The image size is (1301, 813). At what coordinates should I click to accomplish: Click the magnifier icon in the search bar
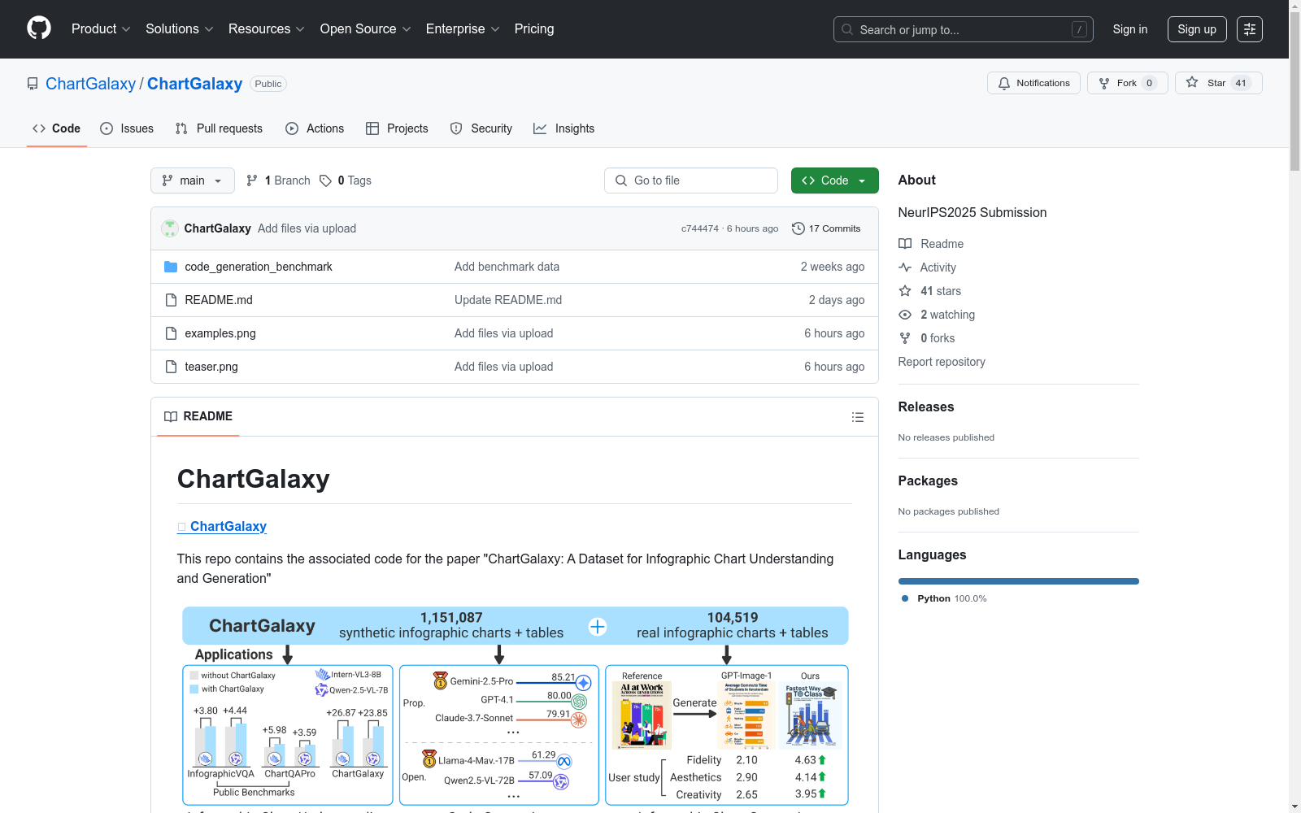[x=847, y=29]
